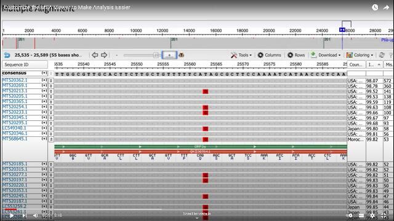Click the YouTube share arrow icon
Viewport: 394px width, 221px height.
(x=386, y=7)
